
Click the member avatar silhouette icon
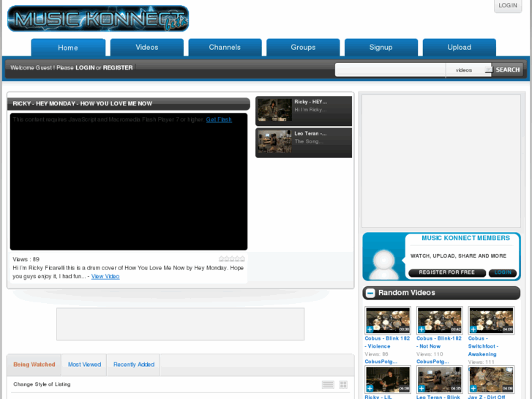pyautogui.click(x=384, y=264)
